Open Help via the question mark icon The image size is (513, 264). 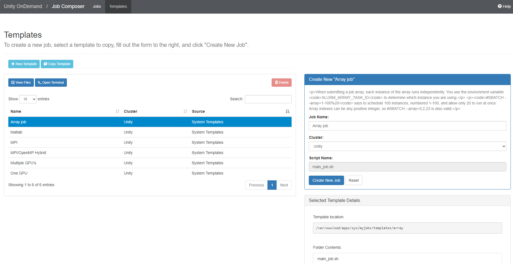tap(499, 6)
